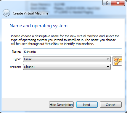The width and height of the screenshot is (127, 113).
Task: Click the Hide Description button
Action: (61, 105)
